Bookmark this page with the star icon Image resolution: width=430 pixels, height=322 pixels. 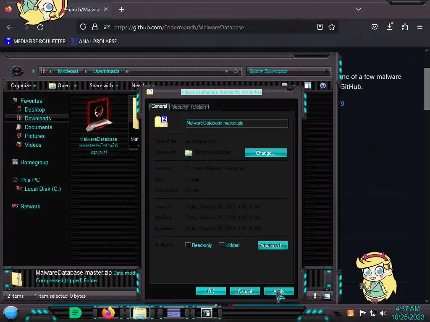point(332,27)
